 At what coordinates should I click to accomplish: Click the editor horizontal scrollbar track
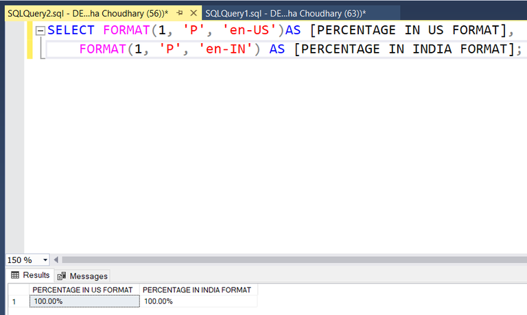tap(294, 260)
